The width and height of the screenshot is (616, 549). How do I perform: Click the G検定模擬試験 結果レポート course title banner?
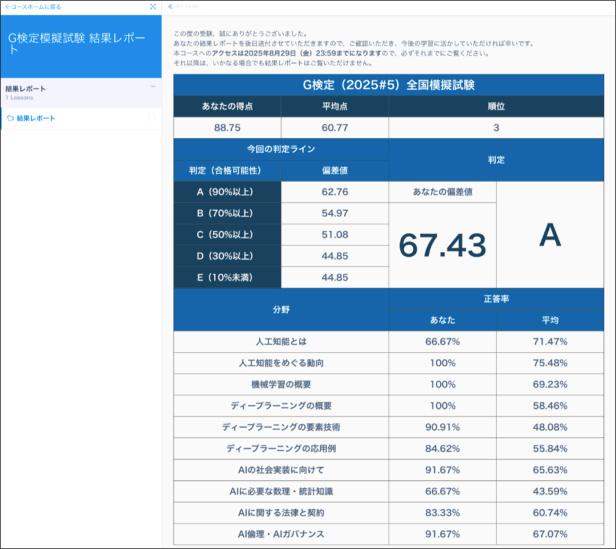point(77,43)
